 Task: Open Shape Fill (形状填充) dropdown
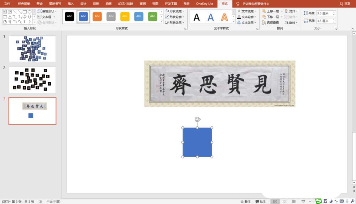[174, 11]
